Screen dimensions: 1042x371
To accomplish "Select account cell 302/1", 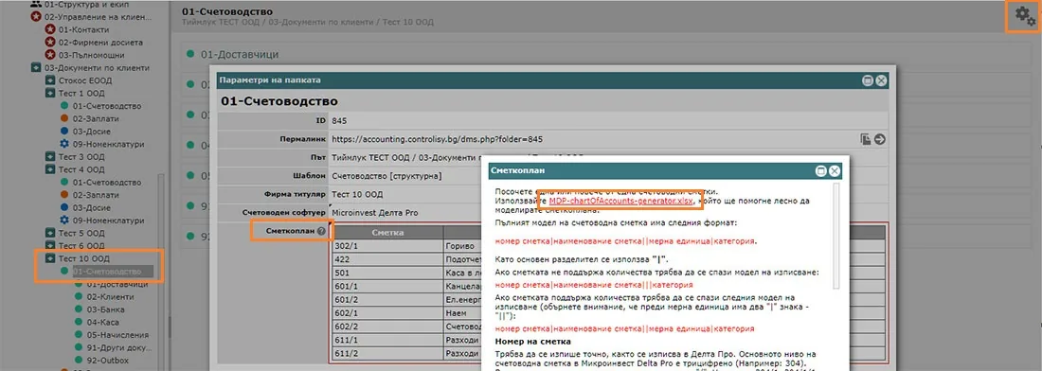I will click(x=387, y=245).
